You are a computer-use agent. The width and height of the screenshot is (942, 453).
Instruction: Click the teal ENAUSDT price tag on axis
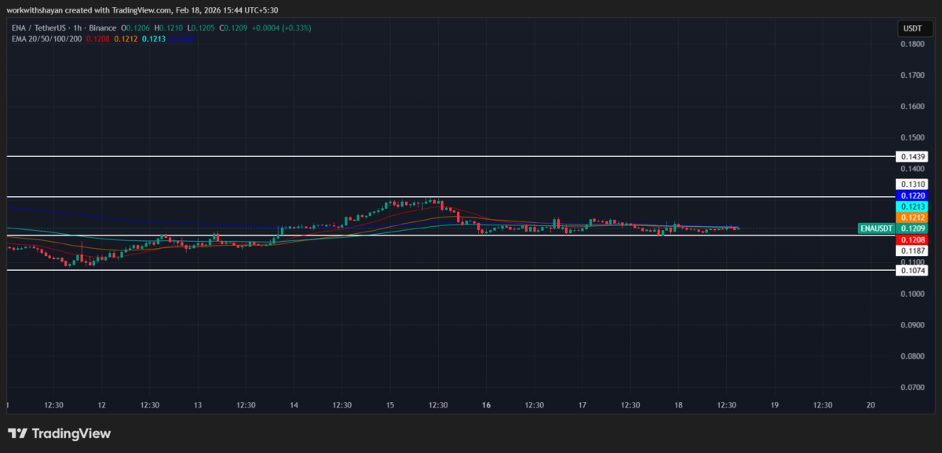(877, 228)
